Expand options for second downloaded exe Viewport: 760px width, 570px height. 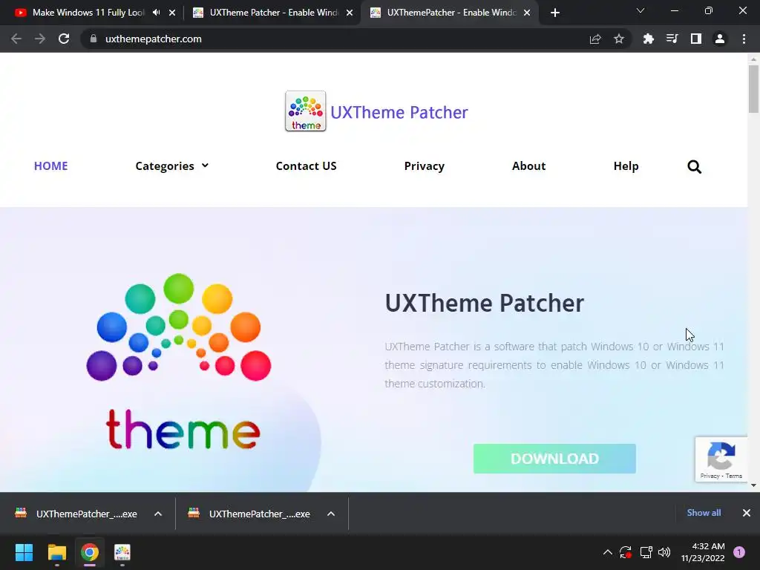331,514
